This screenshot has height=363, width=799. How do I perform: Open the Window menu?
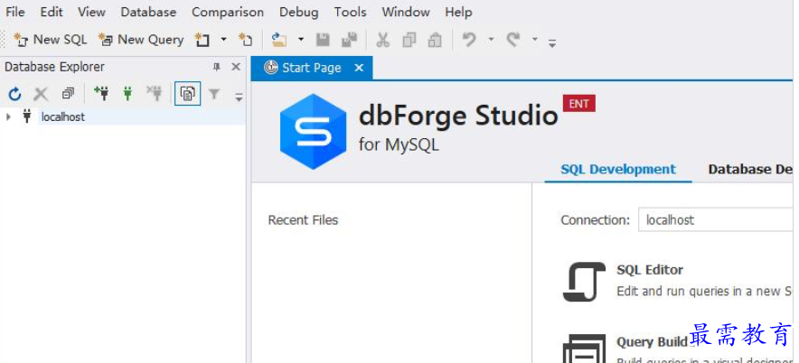[x=406, y=13]
